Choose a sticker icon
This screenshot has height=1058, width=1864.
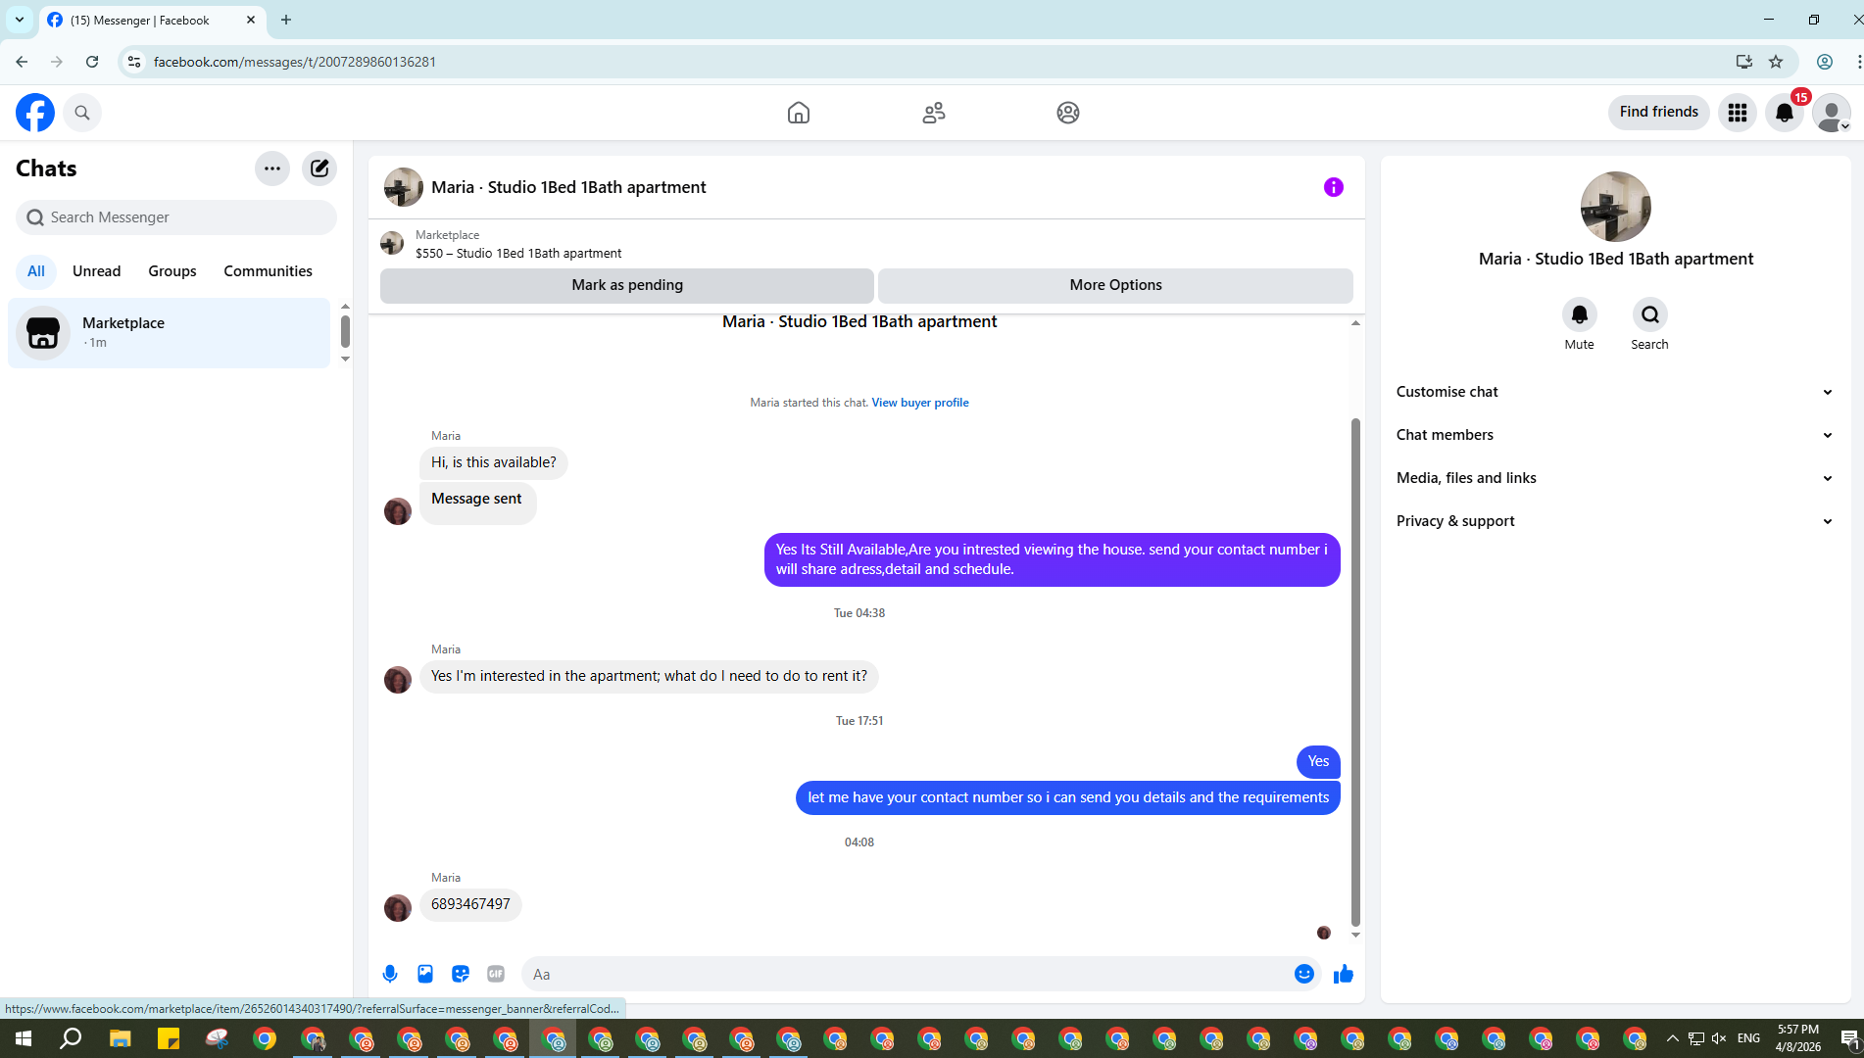pyautogui.click(x=461, y=974)
